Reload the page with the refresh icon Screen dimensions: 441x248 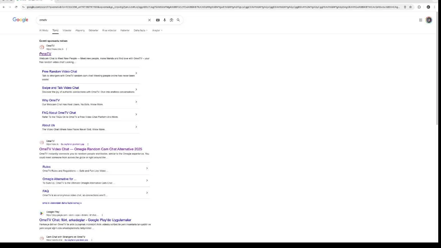coord(16,7)
